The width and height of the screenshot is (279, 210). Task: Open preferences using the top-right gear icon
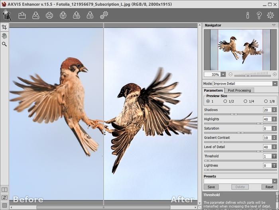click(271, 16)
